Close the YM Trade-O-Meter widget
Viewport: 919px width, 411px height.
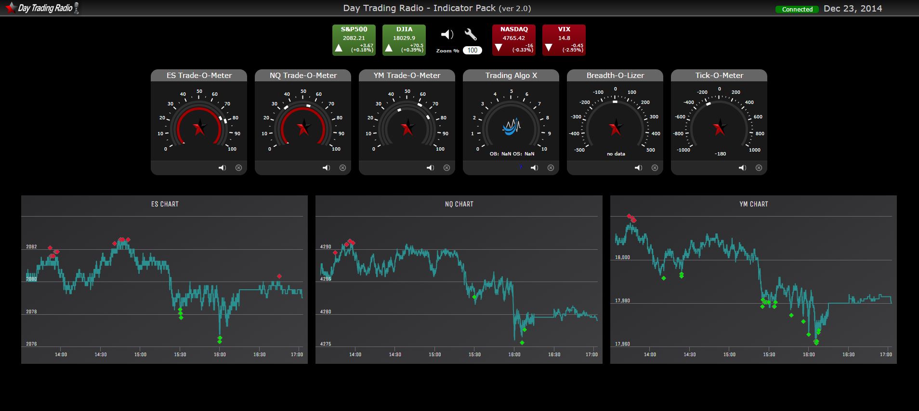446,168
